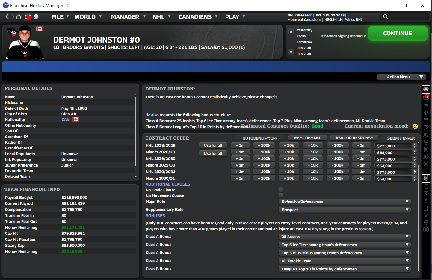432x280 pixels.
Task: Open the three-people staff sidebar icon
Action: click(426, 135)
